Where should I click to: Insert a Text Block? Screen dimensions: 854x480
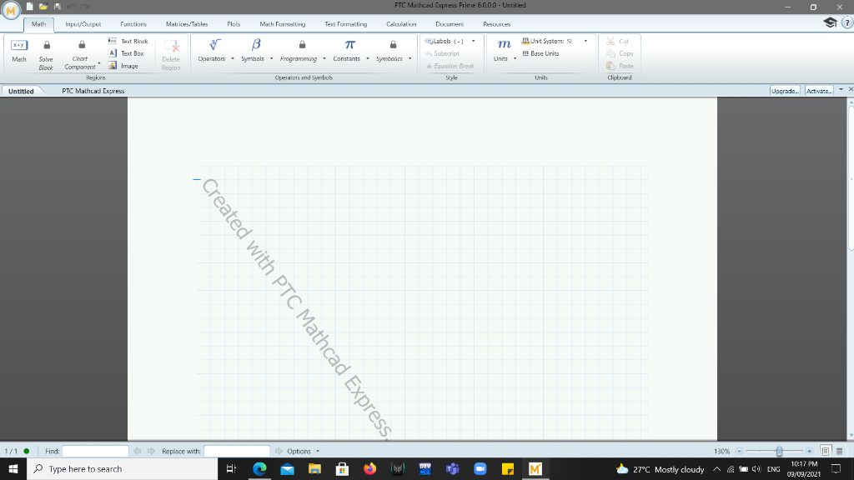[128, 42]
